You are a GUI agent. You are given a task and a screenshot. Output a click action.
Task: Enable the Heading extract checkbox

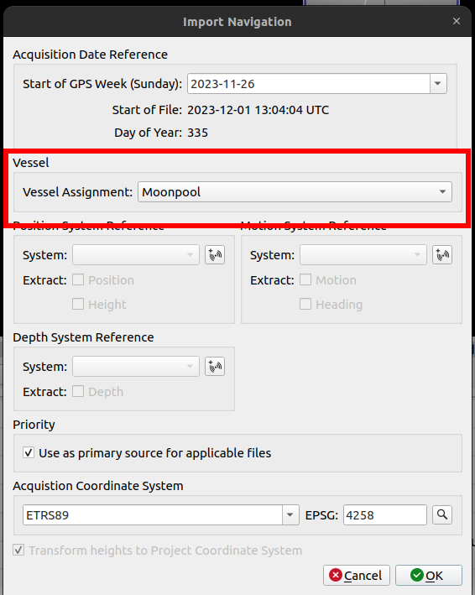305,304
